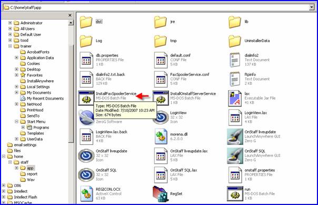Select the OnStaff SQL LaunchAnywhere GUI icon
Image resolution: width=318 pixels, height=205 pixels.
click(x=235, y=155)
